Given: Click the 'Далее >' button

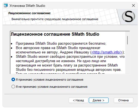Looking at the screenshot, I should tap(99, 100).
